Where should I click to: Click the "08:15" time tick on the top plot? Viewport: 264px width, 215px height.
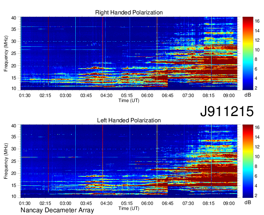[x=208, y=95]
